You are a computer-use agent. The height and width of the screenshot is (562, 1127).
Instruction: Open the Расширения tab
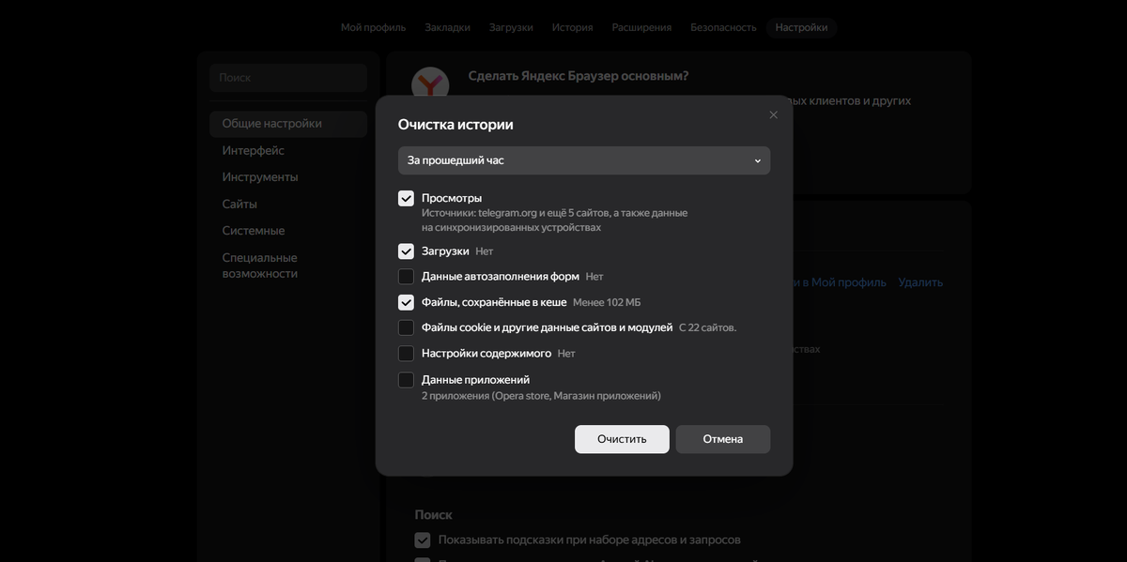coord(641,27)
